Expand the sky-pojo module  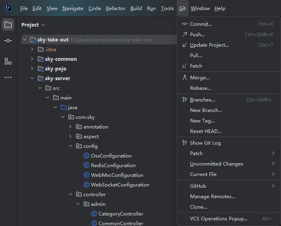pyautogui.click(x=32, y=68)
